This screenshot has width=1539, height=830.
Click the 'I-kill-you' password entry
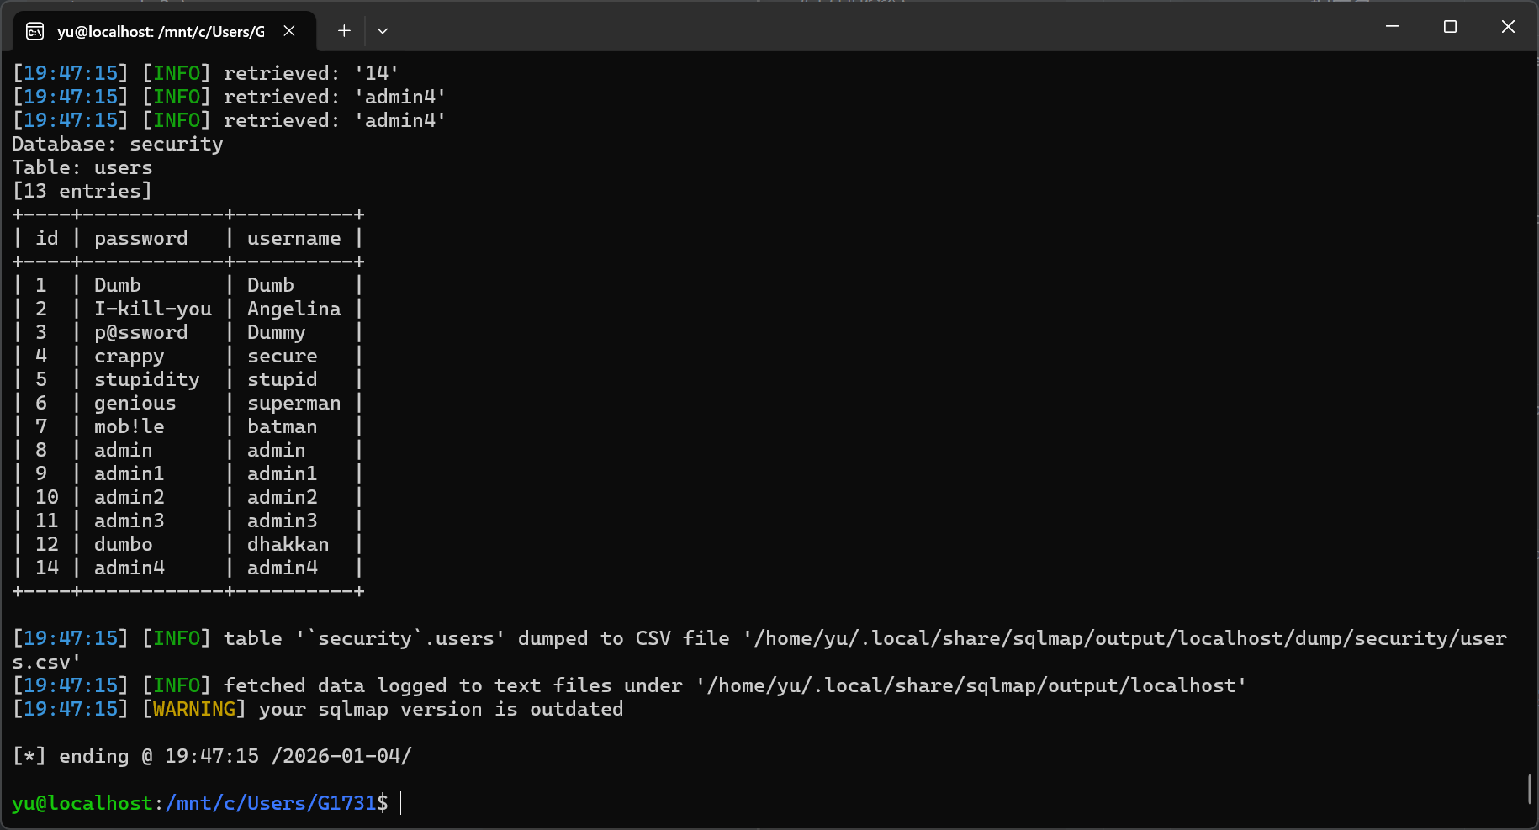coord(152,309)
